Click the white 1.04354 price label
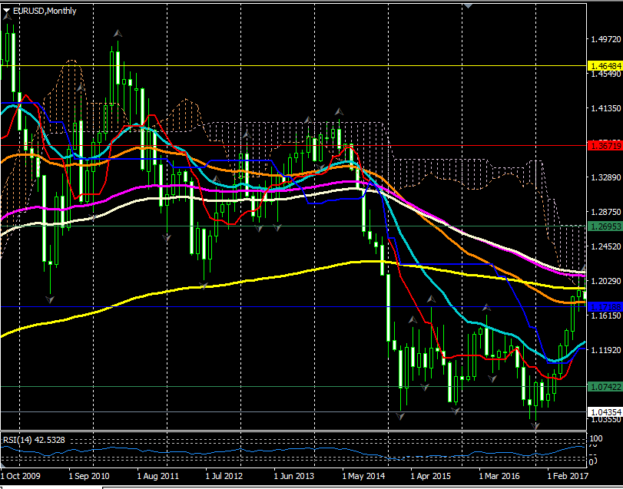This screenshot has height=489, width=623. tap(604, 412)
